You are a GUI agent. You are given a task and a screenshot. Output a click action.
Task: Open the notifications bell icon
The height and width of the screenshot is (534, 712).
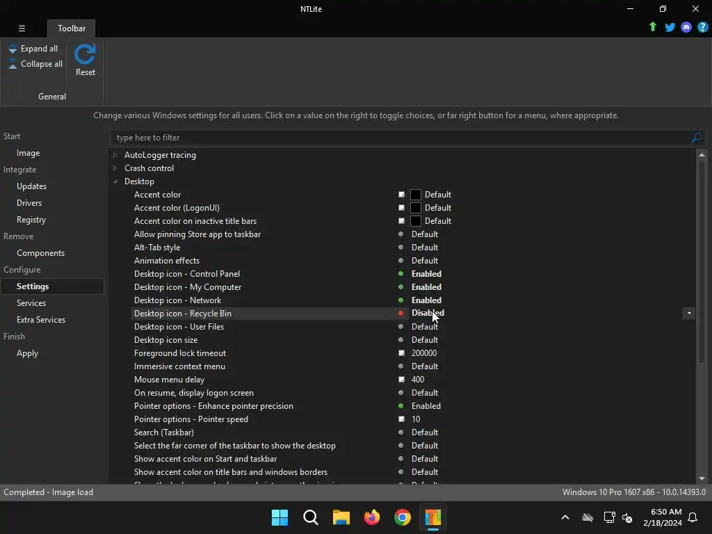click(x=693, y=517)
